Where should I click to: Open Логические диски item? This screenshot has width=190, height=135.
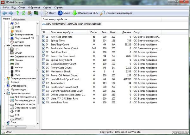pyautogui.click(x=25, y=101)
